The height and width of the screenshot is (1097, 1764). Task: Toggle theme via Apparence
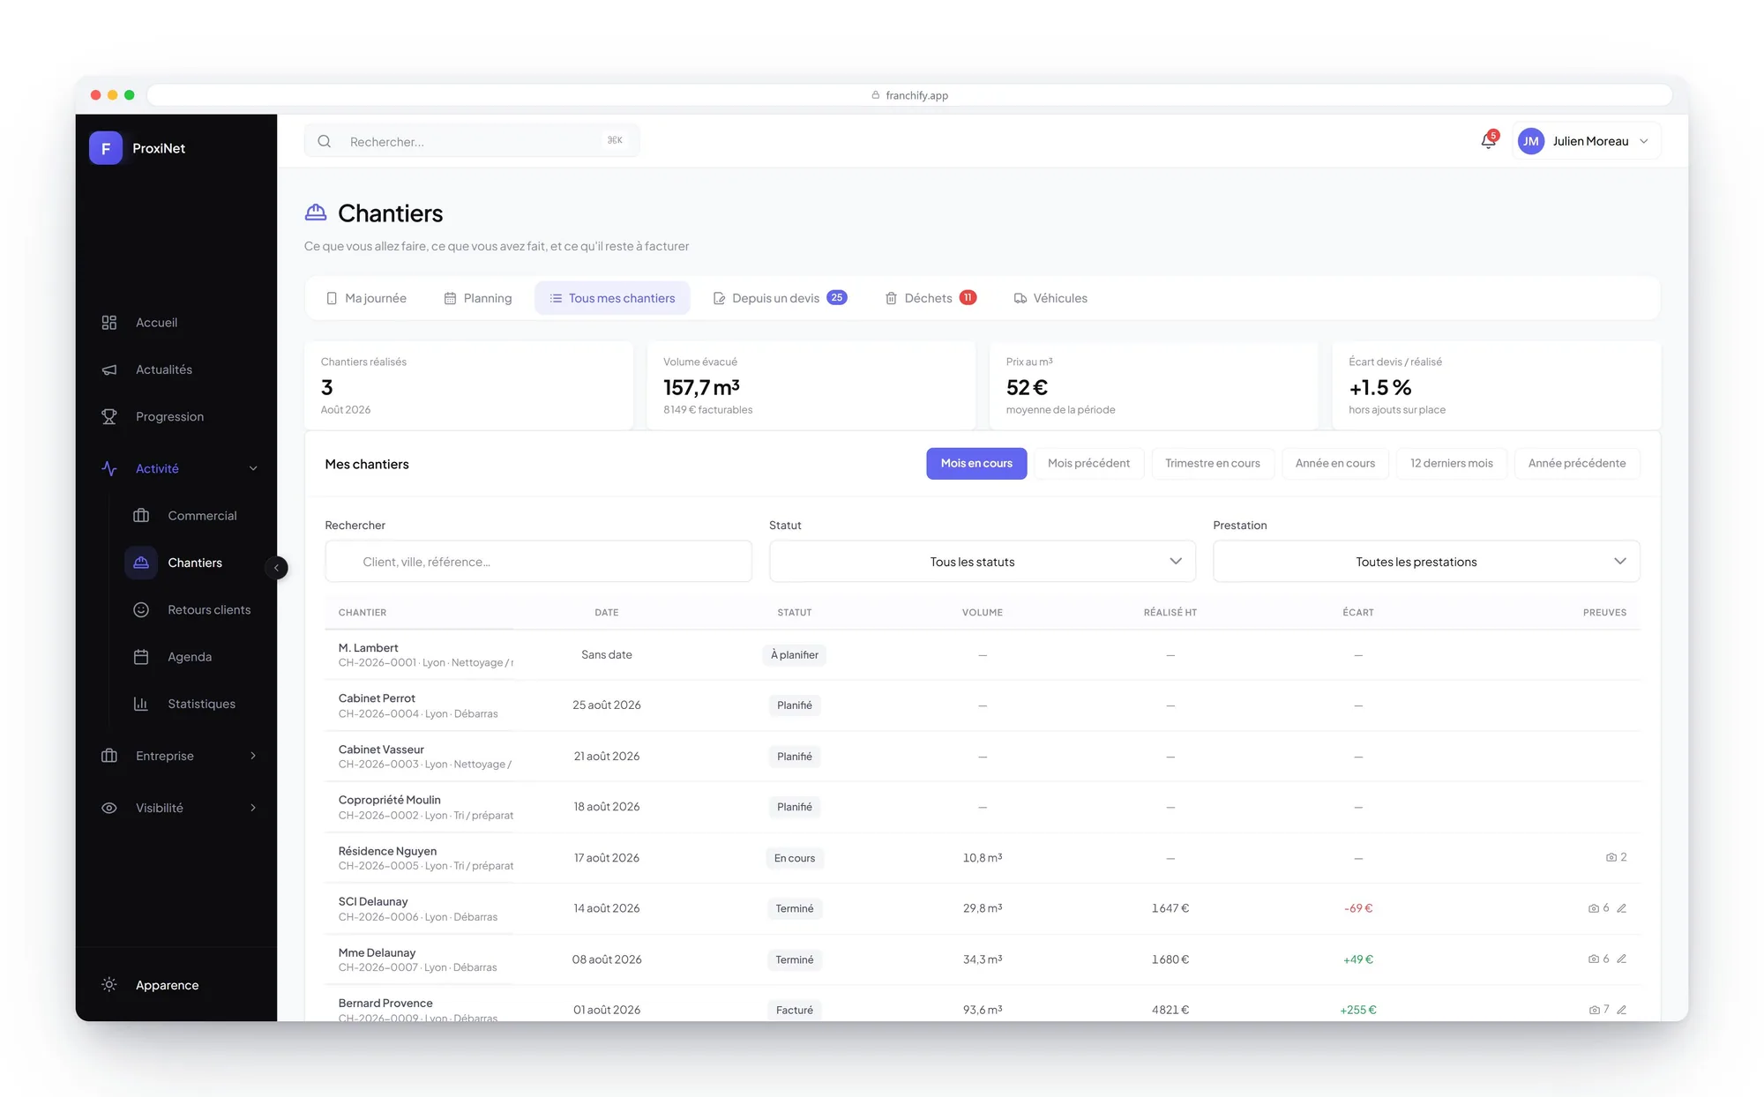click(167, 985)
